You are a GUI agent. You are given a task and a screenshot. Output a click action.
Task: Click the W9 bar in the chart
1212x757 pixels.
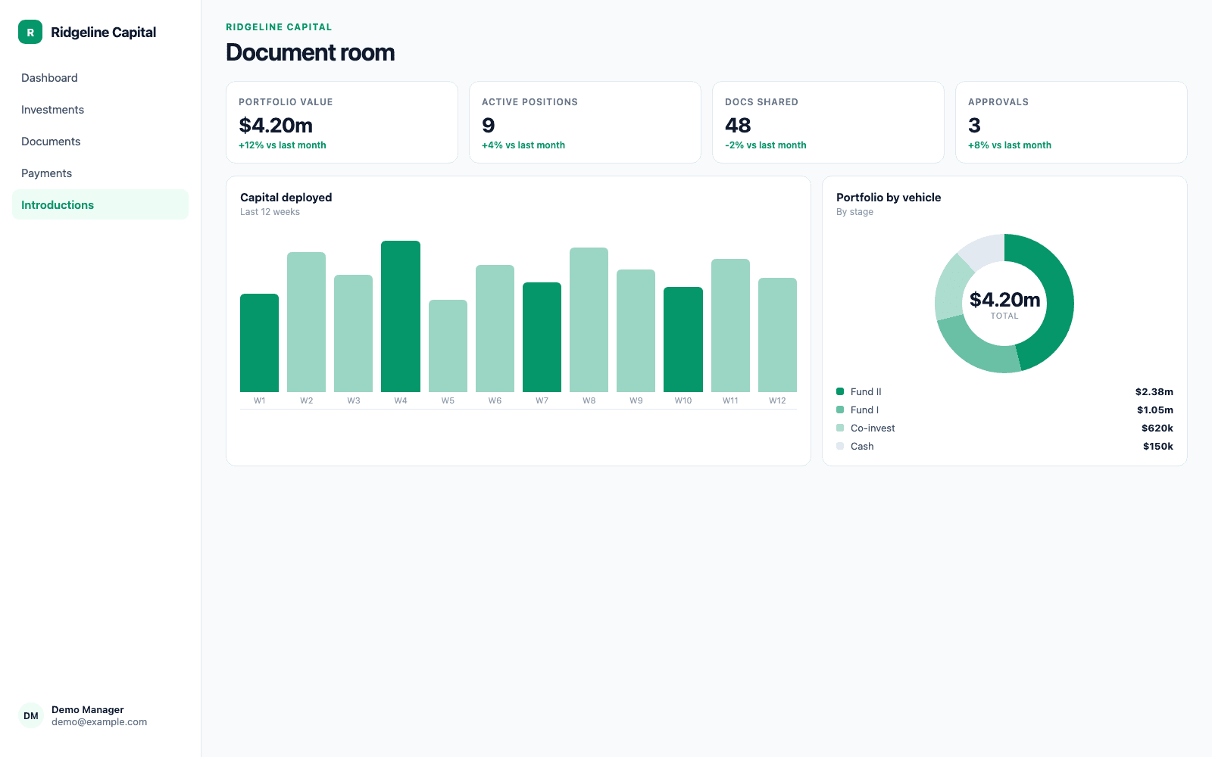(636, 331)
